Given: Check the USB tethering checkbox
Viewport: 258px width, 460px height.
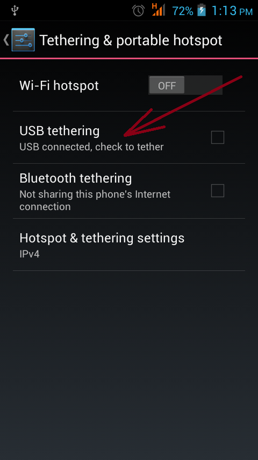Looking at the screenshot, I should 218,137.
